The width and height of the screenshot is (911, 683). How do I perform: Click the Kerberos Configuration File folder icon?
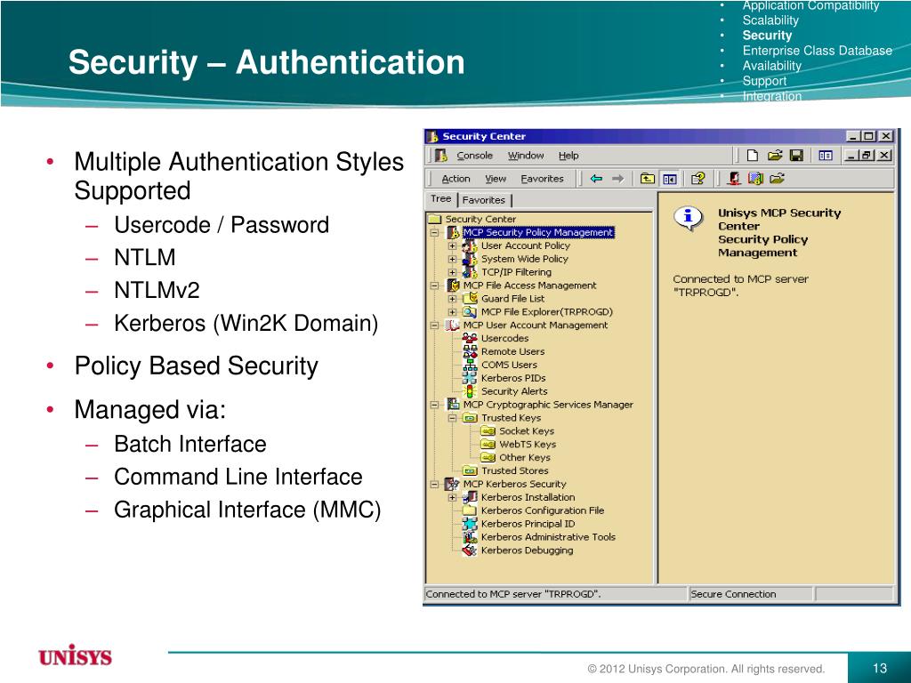470,510
